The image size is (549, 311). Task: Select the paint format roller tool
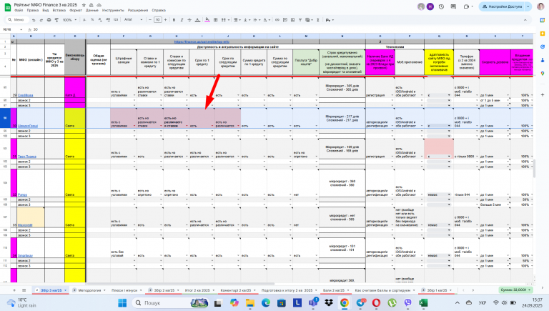coord(56,20)
